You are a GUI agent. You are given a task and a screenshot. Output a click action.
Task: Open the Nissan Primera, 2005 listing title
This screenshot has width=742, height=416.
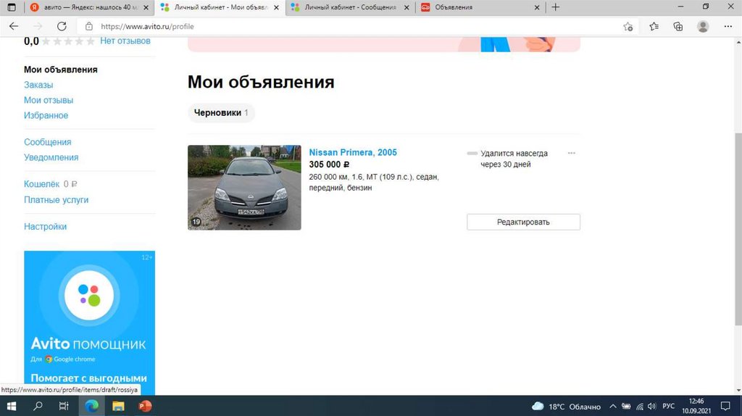353,152
